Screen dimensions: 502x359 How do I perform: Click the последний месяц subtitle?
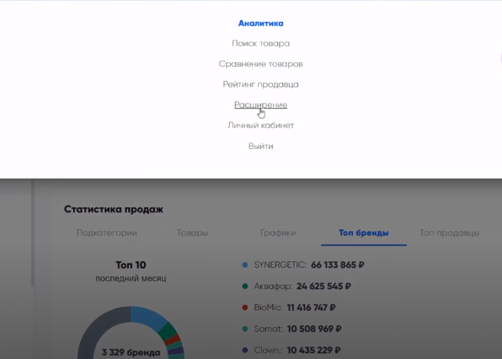point(131,278)
